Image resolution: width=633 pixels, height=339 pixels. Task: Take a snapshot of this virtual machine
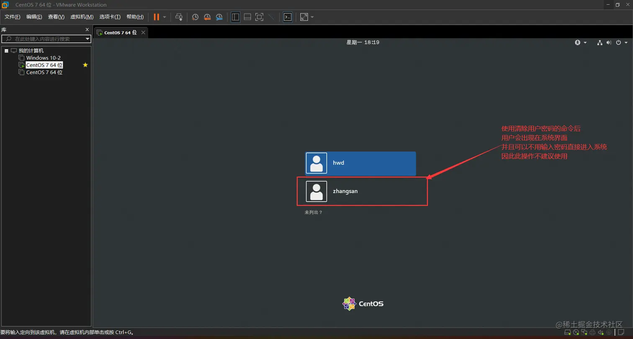[195, 17]
